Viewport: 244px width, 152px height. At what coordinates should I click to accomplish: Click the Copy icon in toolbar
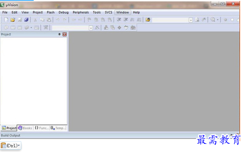point(42,20)
